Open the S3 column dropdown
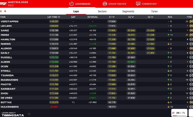The height and width of the screenshot is (117, 193). tap(152, 17)
